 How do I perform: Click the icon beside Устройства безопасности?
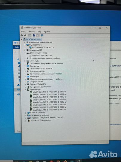coord(29,120)
